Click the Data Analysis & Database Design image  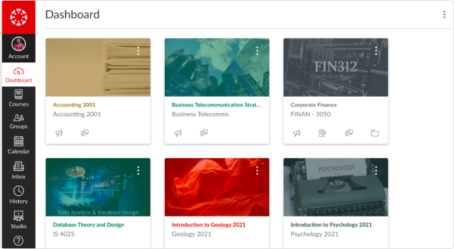[x=98, y=187]
